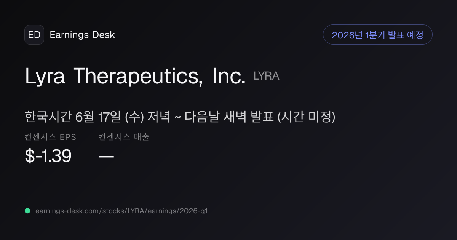Open the Earnings Desk brand name
Viewport: 457px width, 240px height.
(x=82, y=35)
